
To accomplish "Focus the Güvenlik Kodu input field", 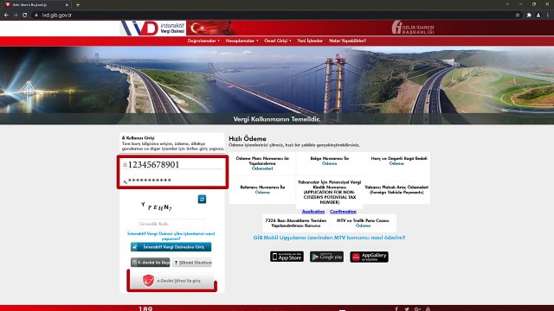I will coord(171,224).
